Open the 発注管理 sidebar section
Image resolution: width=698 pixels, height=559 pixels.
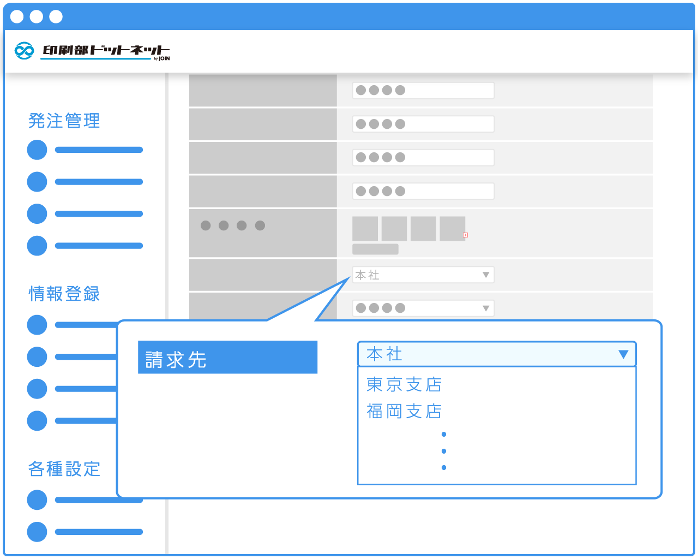pyautogui.click(x=64, y=121)
